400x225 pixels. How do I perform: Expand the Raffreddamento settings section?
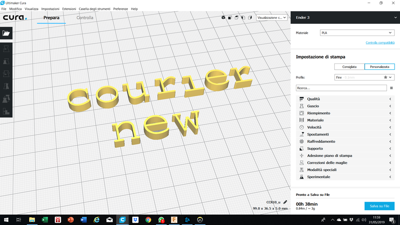coord(345,141)
